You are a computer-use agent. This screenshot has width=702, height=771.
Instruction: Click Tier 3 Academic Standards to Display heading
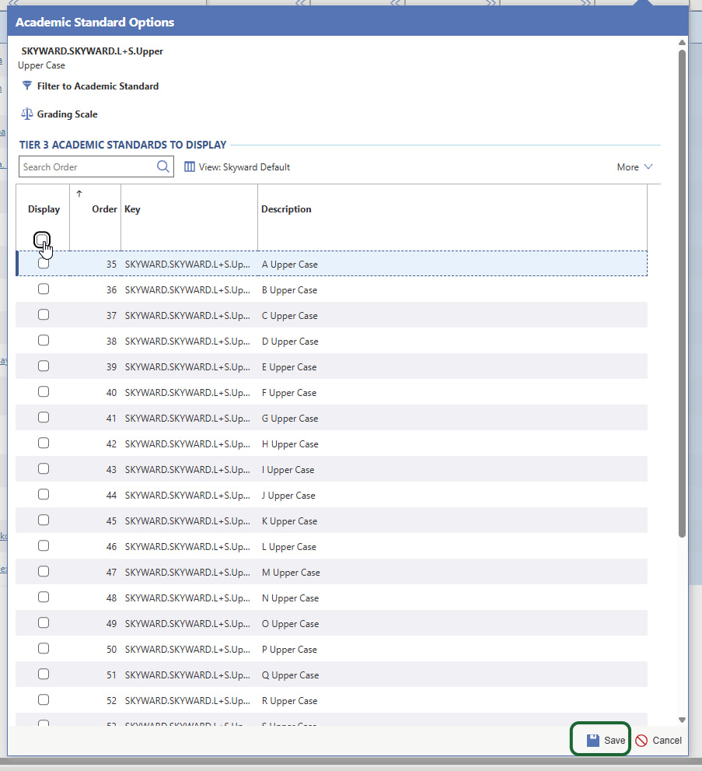[x=123, y=145]
